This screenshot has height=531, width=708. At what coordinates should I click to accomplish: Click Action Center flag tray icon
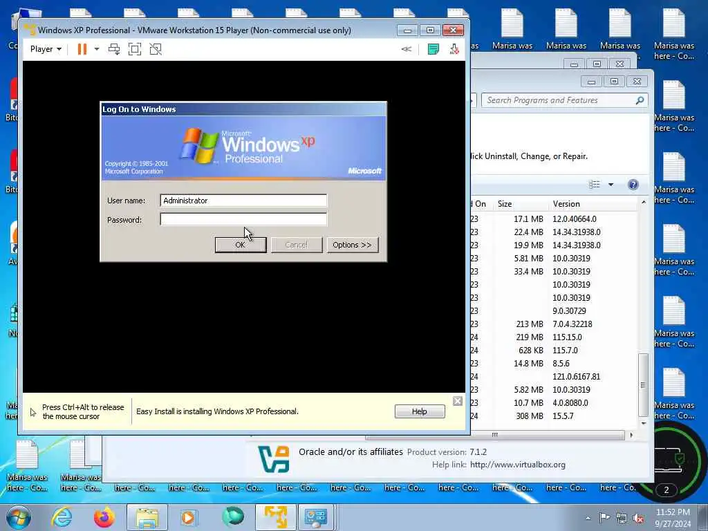[604, 517]
